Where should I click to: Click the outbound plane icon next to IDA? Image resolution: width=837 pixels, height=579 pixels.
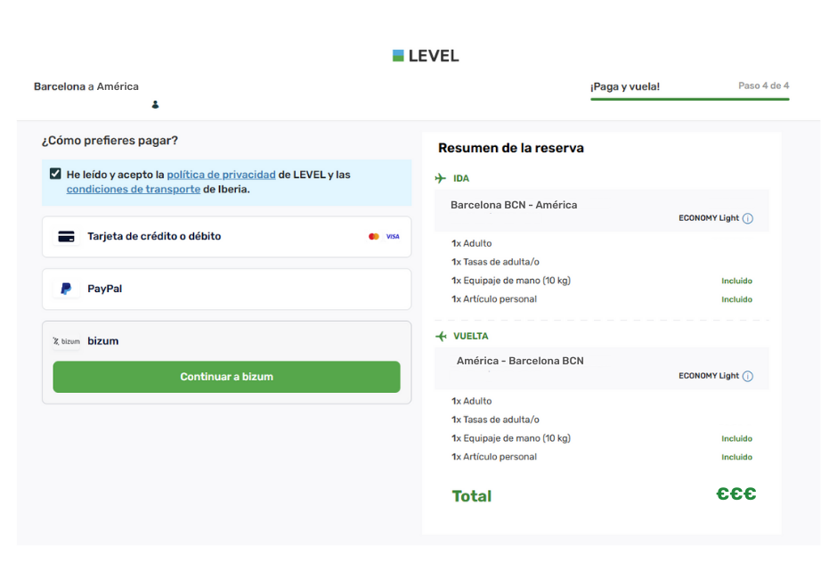point(441,178)
